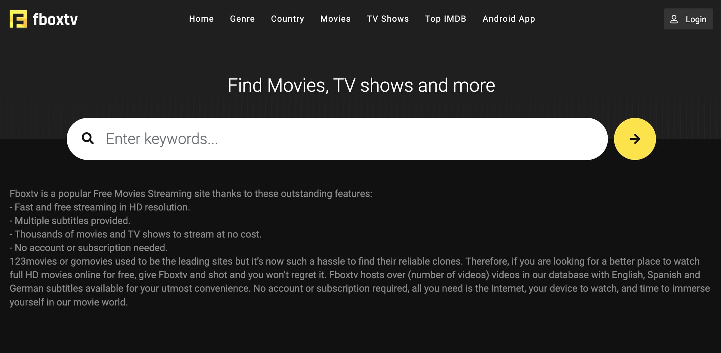Select Home in the navigation bar
This screenshot has height=353, width=721.
tap(201, 19)
